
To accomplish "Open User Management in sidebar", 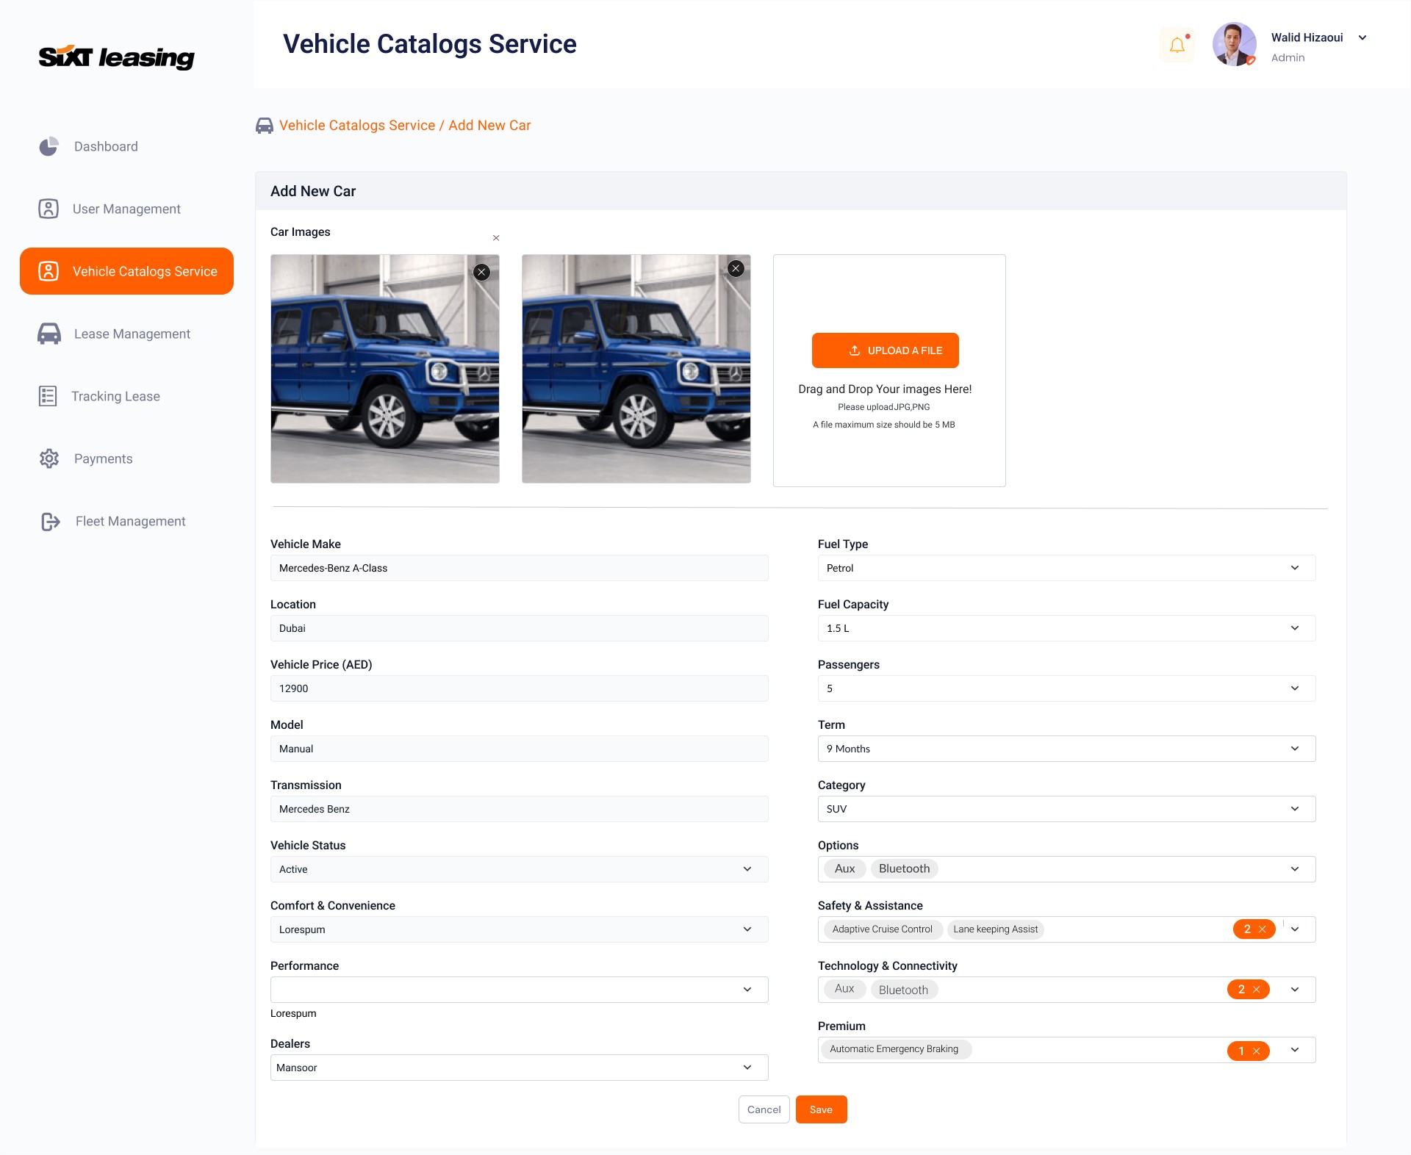I will pyautogui.click(x=126, y=209).
